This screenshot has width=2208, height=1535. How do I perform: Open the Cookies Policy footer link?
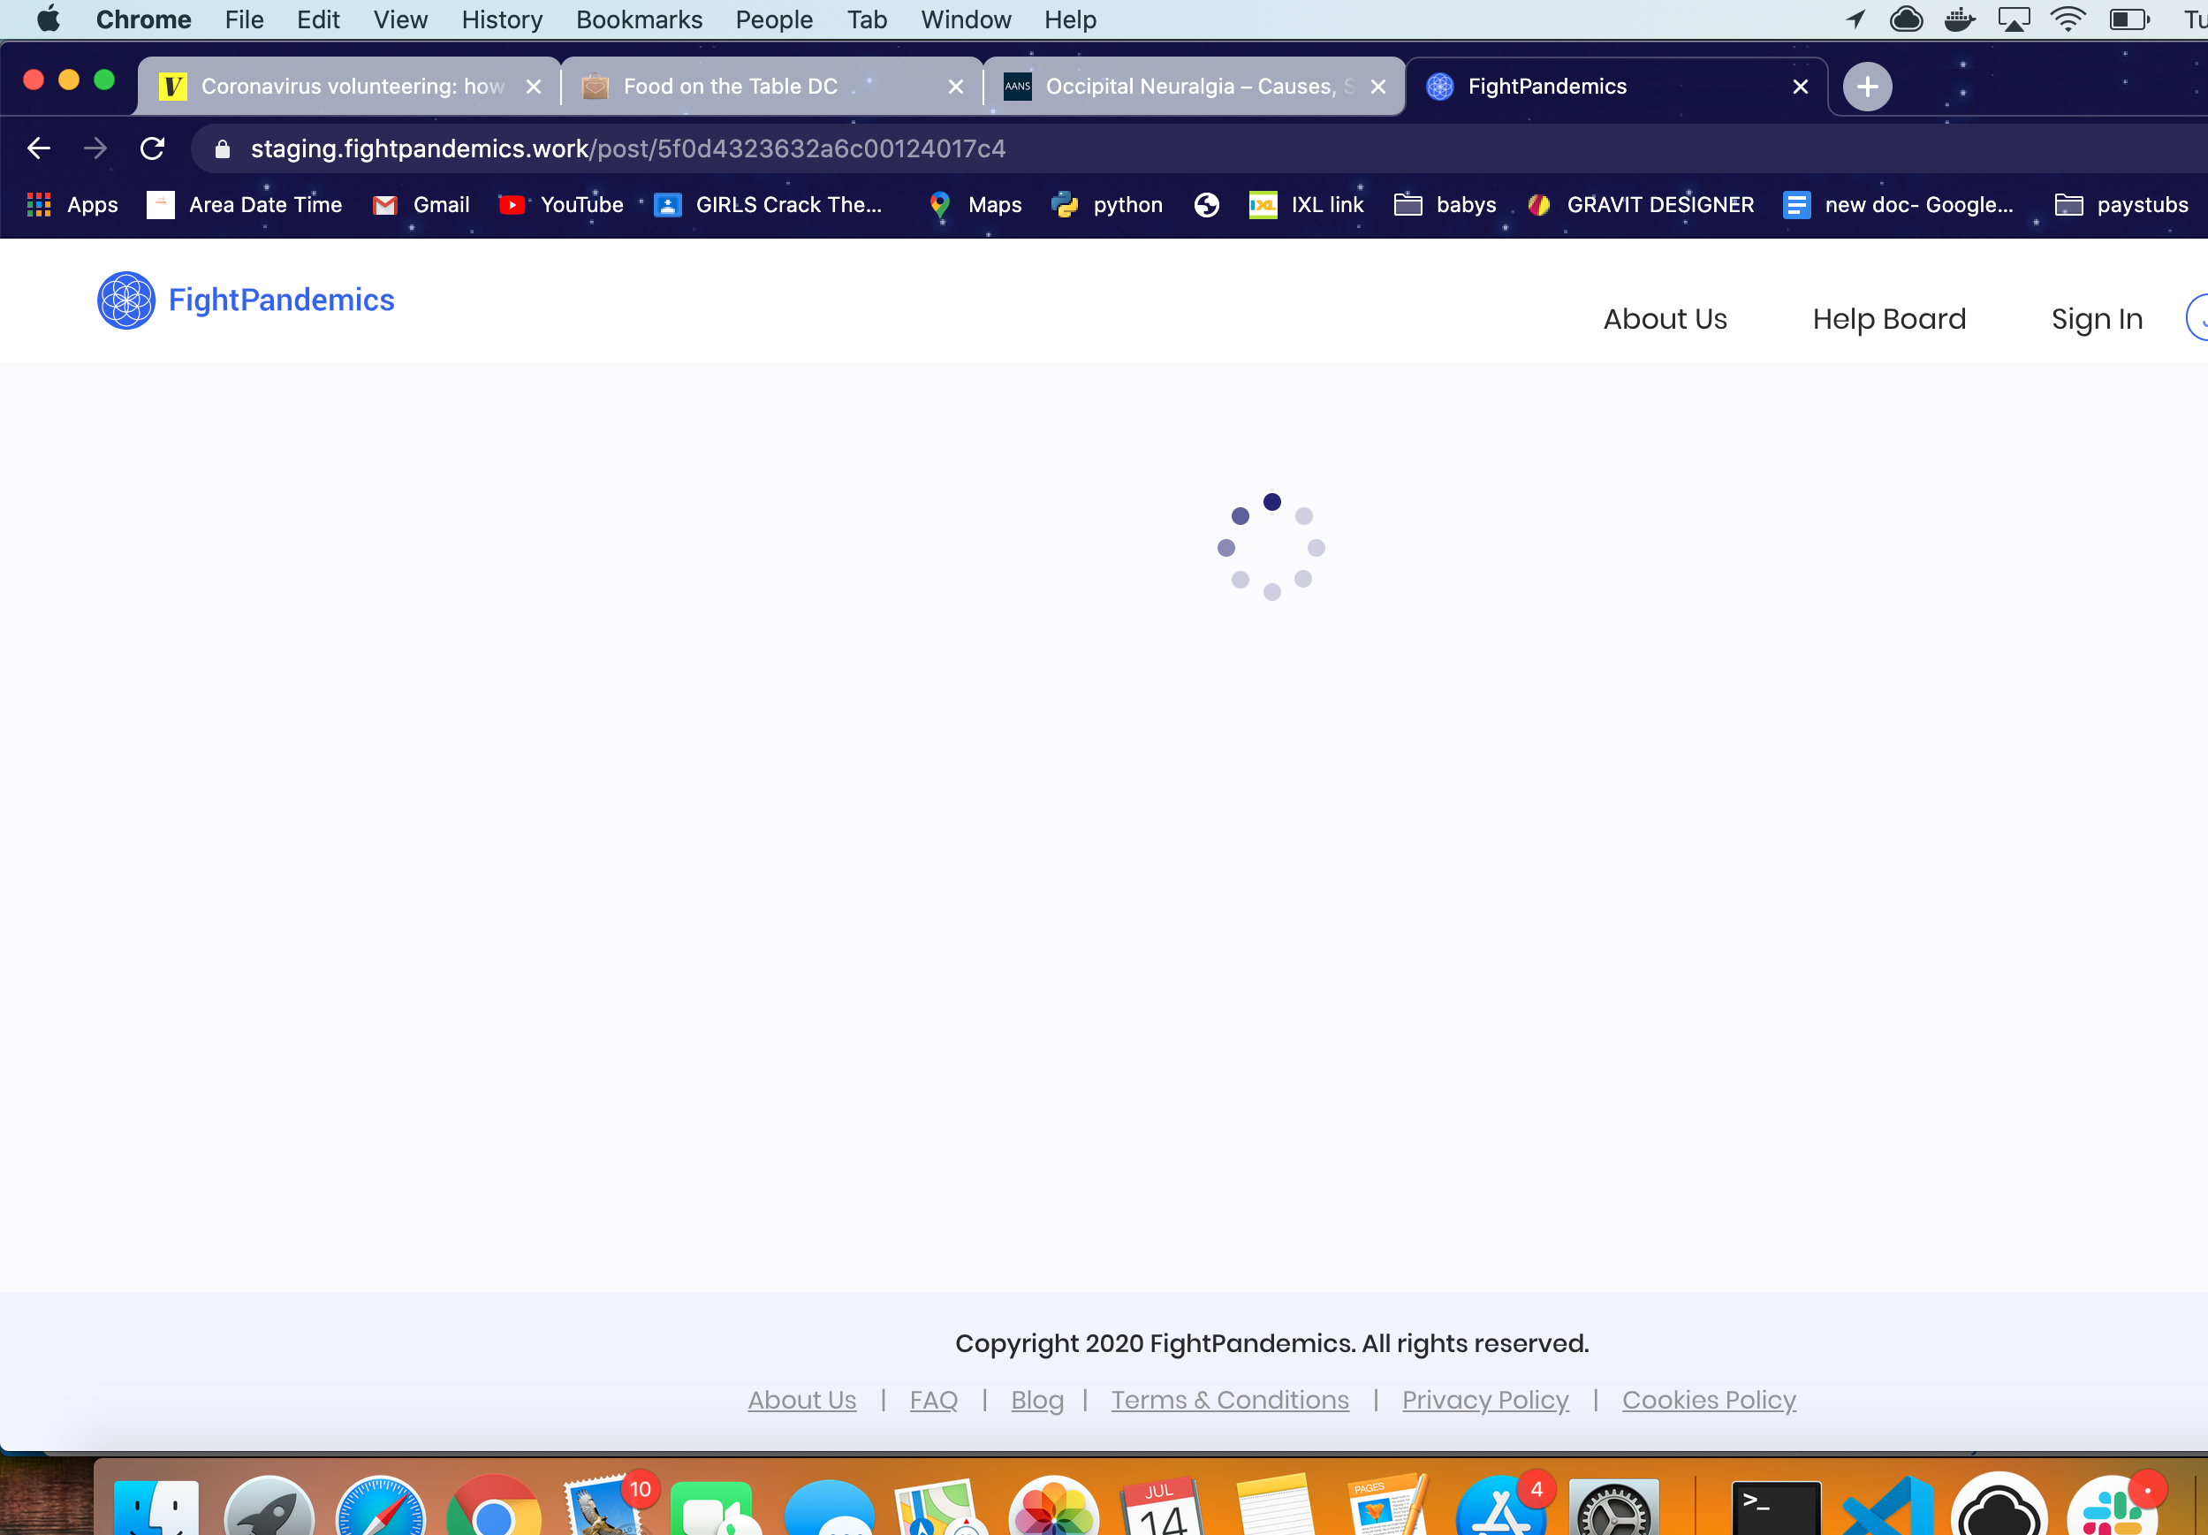click(x=1709, y=1401)
